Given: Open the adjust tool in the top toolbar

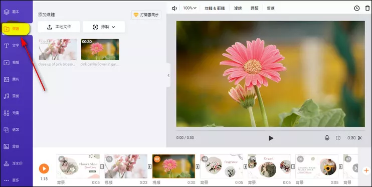Looking at the screenshot, I should tap(255, 9).
